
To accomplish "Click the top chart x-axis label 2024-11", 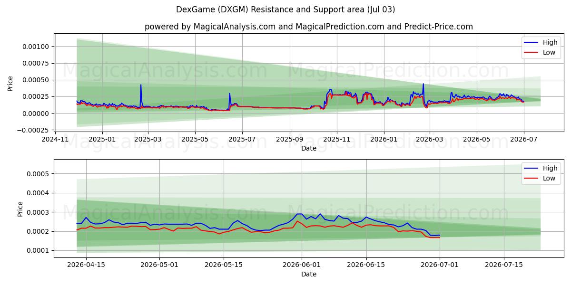I will [x=56, y=139].
